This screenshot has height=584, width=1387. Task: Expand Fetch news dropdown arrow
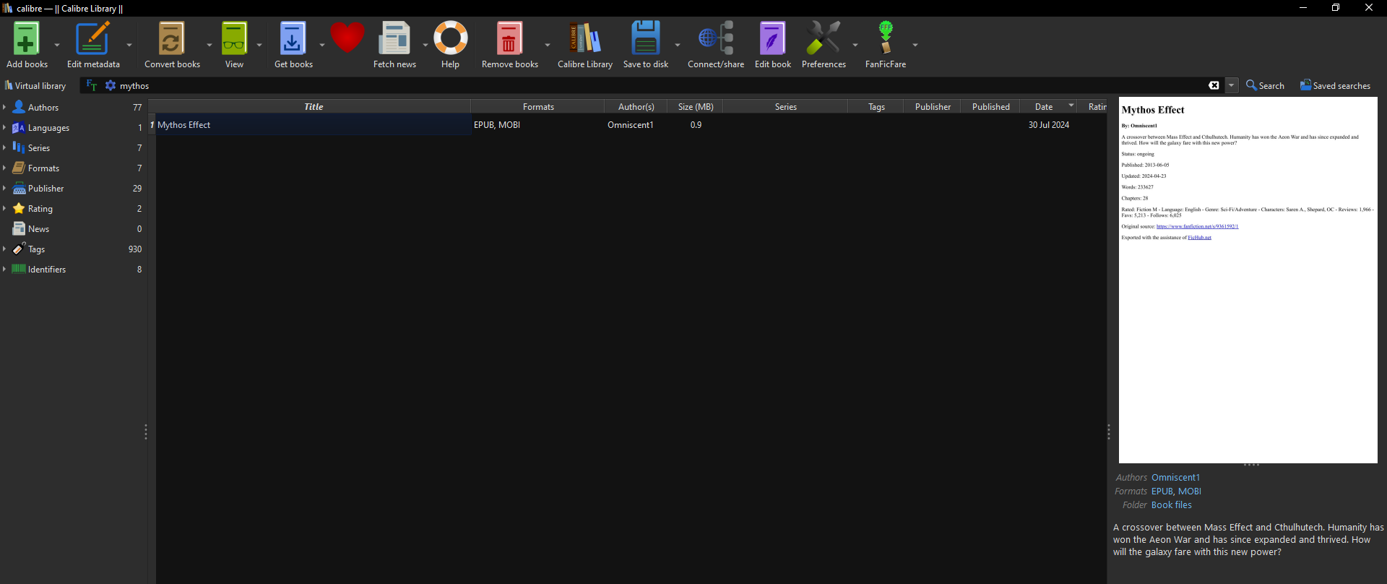coord(425,45)
